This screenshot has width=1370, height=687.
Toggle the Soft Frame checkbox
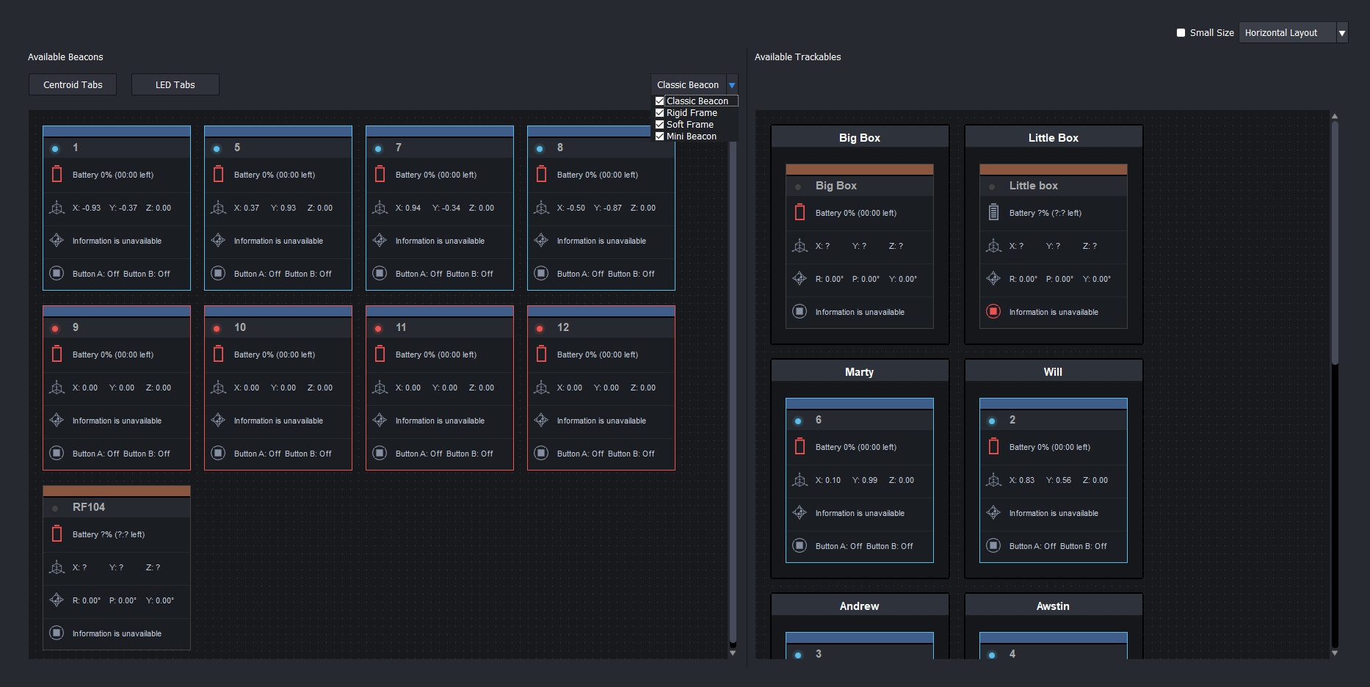pyautogui.click(x=659, y=125)
